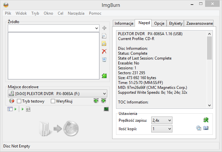Click the 'PLEXTOR DVDR PX-806SA 1.16 (USB)' line

[x=150, y=34]
